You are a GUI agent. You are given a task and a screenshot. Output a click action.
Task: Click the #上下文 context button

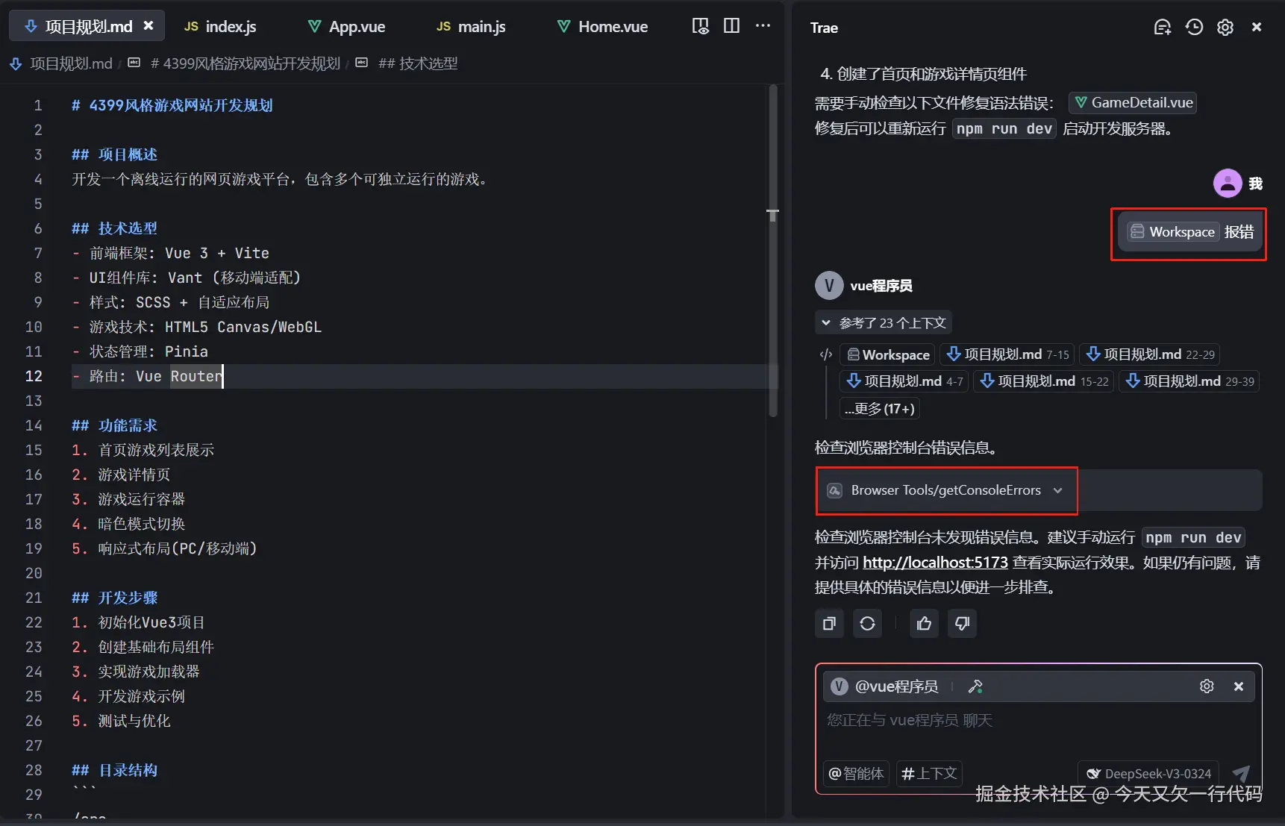click(929, 774)
